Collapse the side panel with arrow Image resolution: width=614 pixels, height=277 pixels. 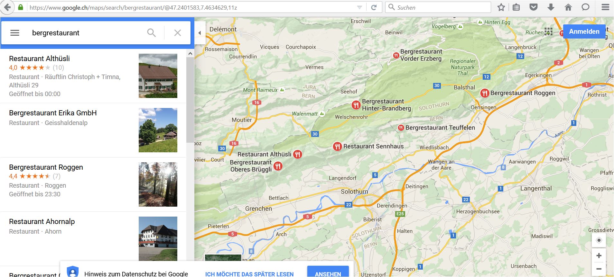coord(200,33)
